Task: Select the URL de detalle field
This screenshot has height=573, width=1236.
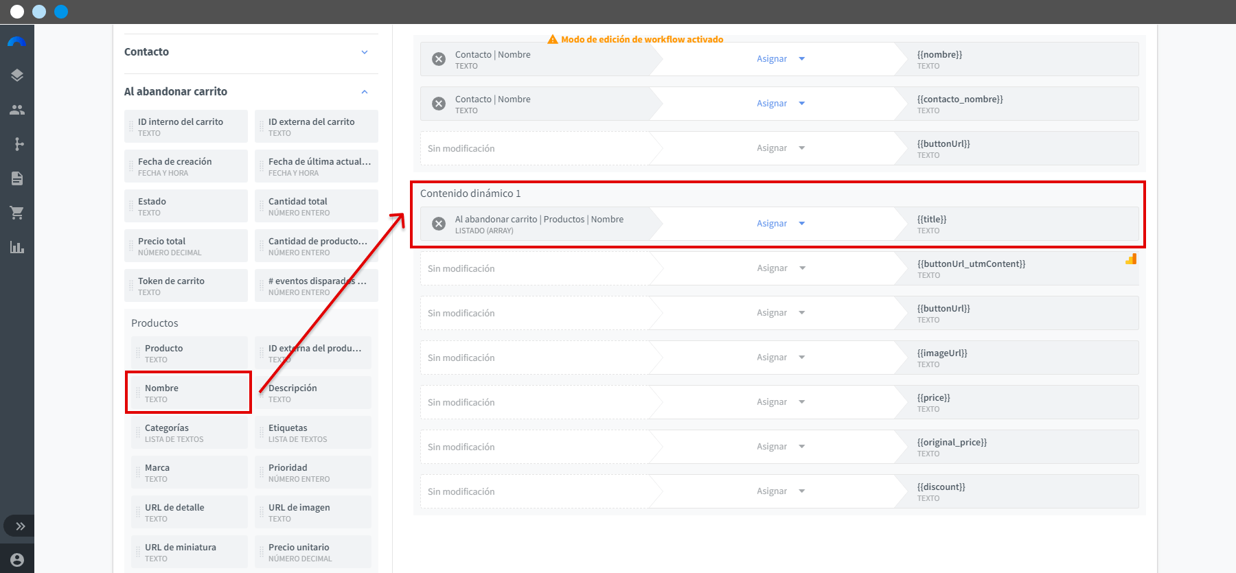Action: click(190, 512)
